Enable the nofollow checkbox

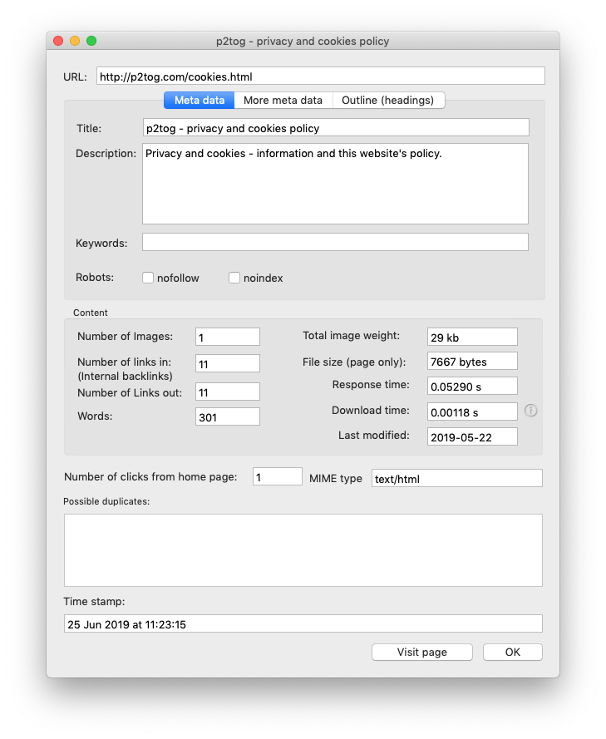tap(148, 278)
